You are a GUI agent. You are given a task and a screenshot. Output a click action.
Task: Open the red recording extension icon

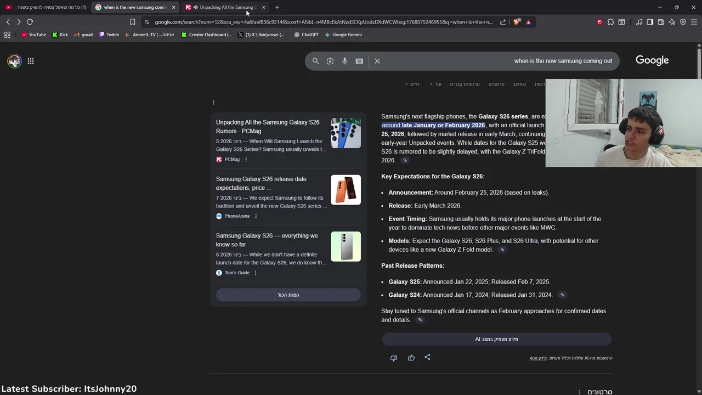pos(599,22)
